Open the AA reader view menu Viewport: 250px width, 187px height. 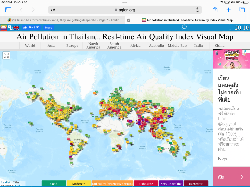pos(53,10)
